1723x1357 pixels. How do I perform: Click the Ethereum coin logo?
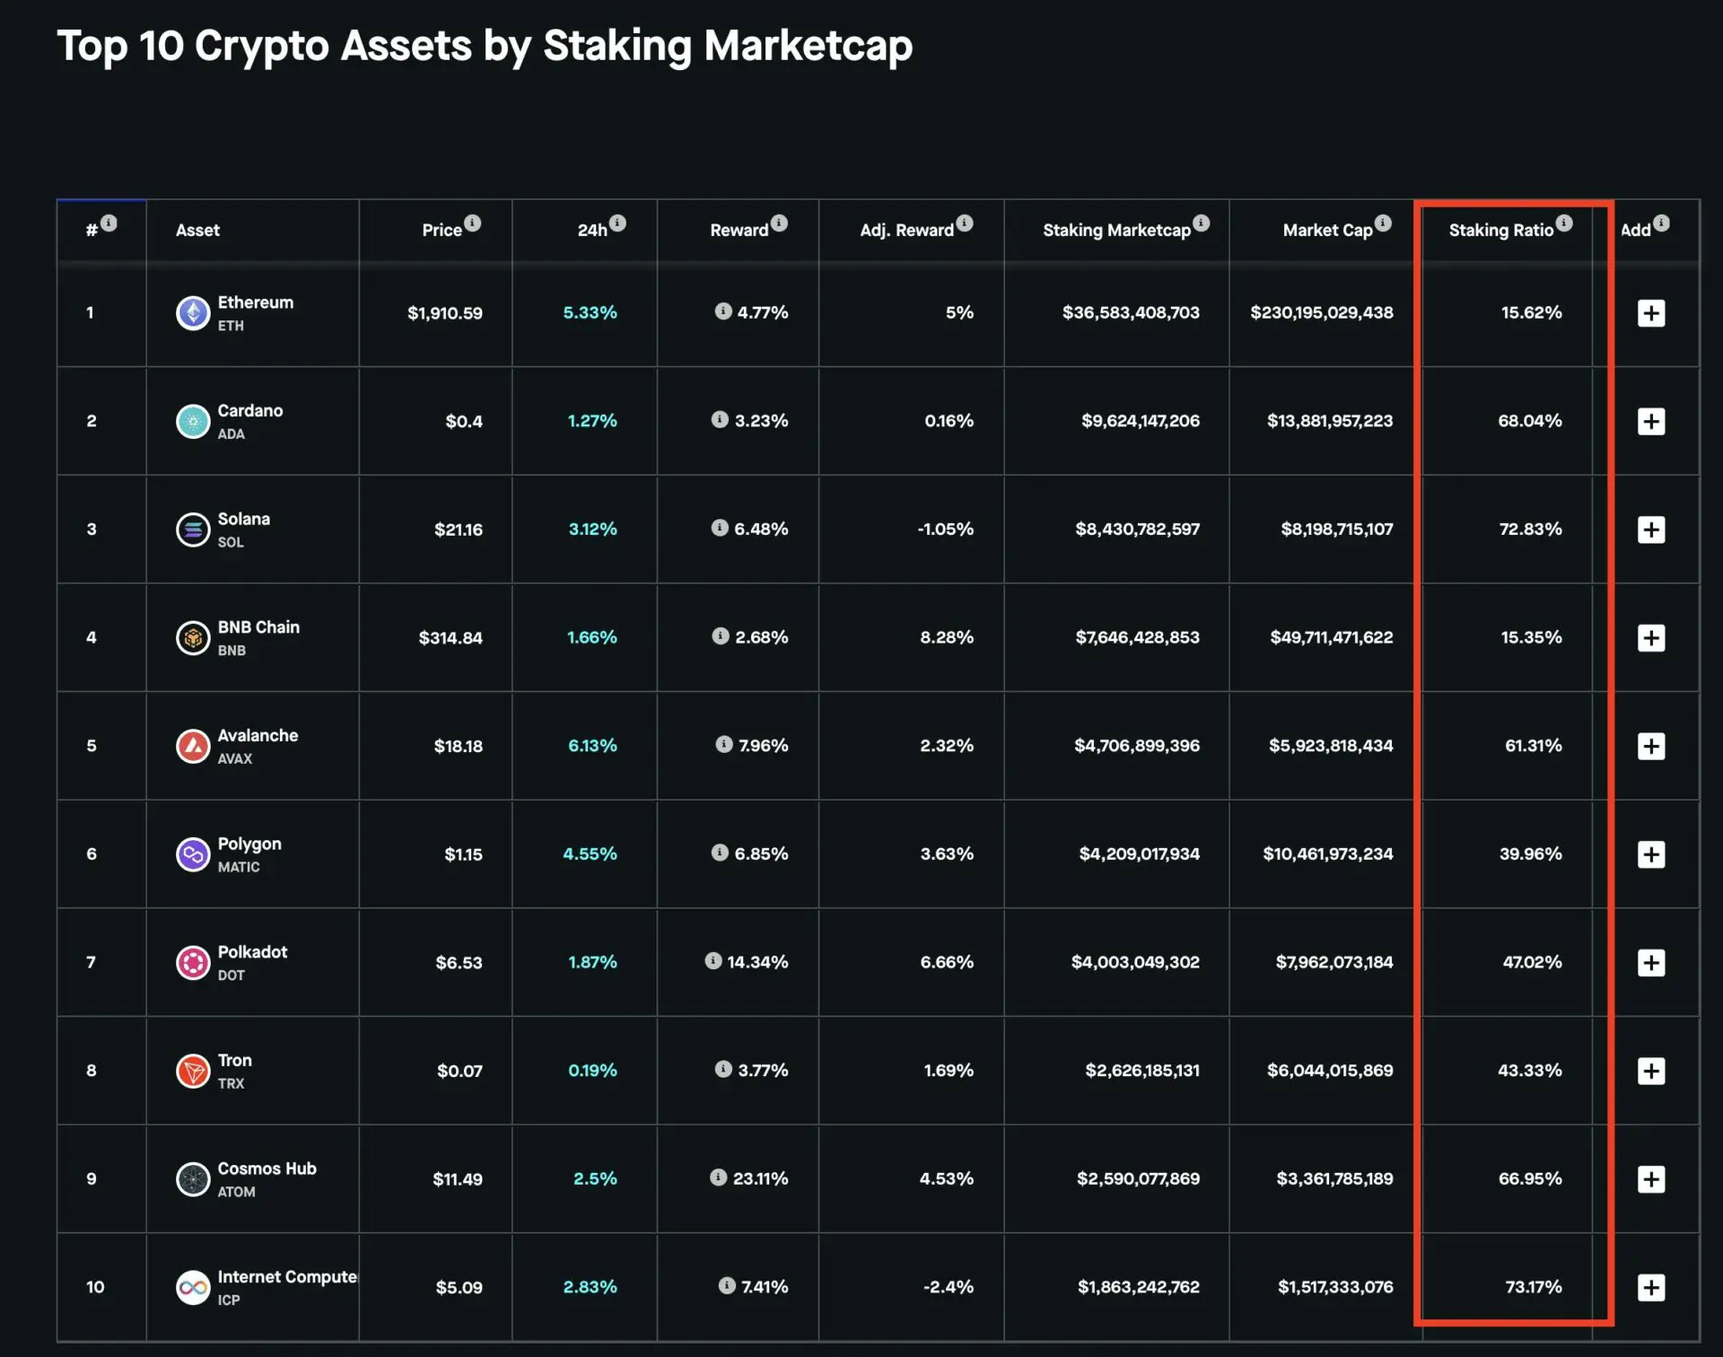click(193, 313)
